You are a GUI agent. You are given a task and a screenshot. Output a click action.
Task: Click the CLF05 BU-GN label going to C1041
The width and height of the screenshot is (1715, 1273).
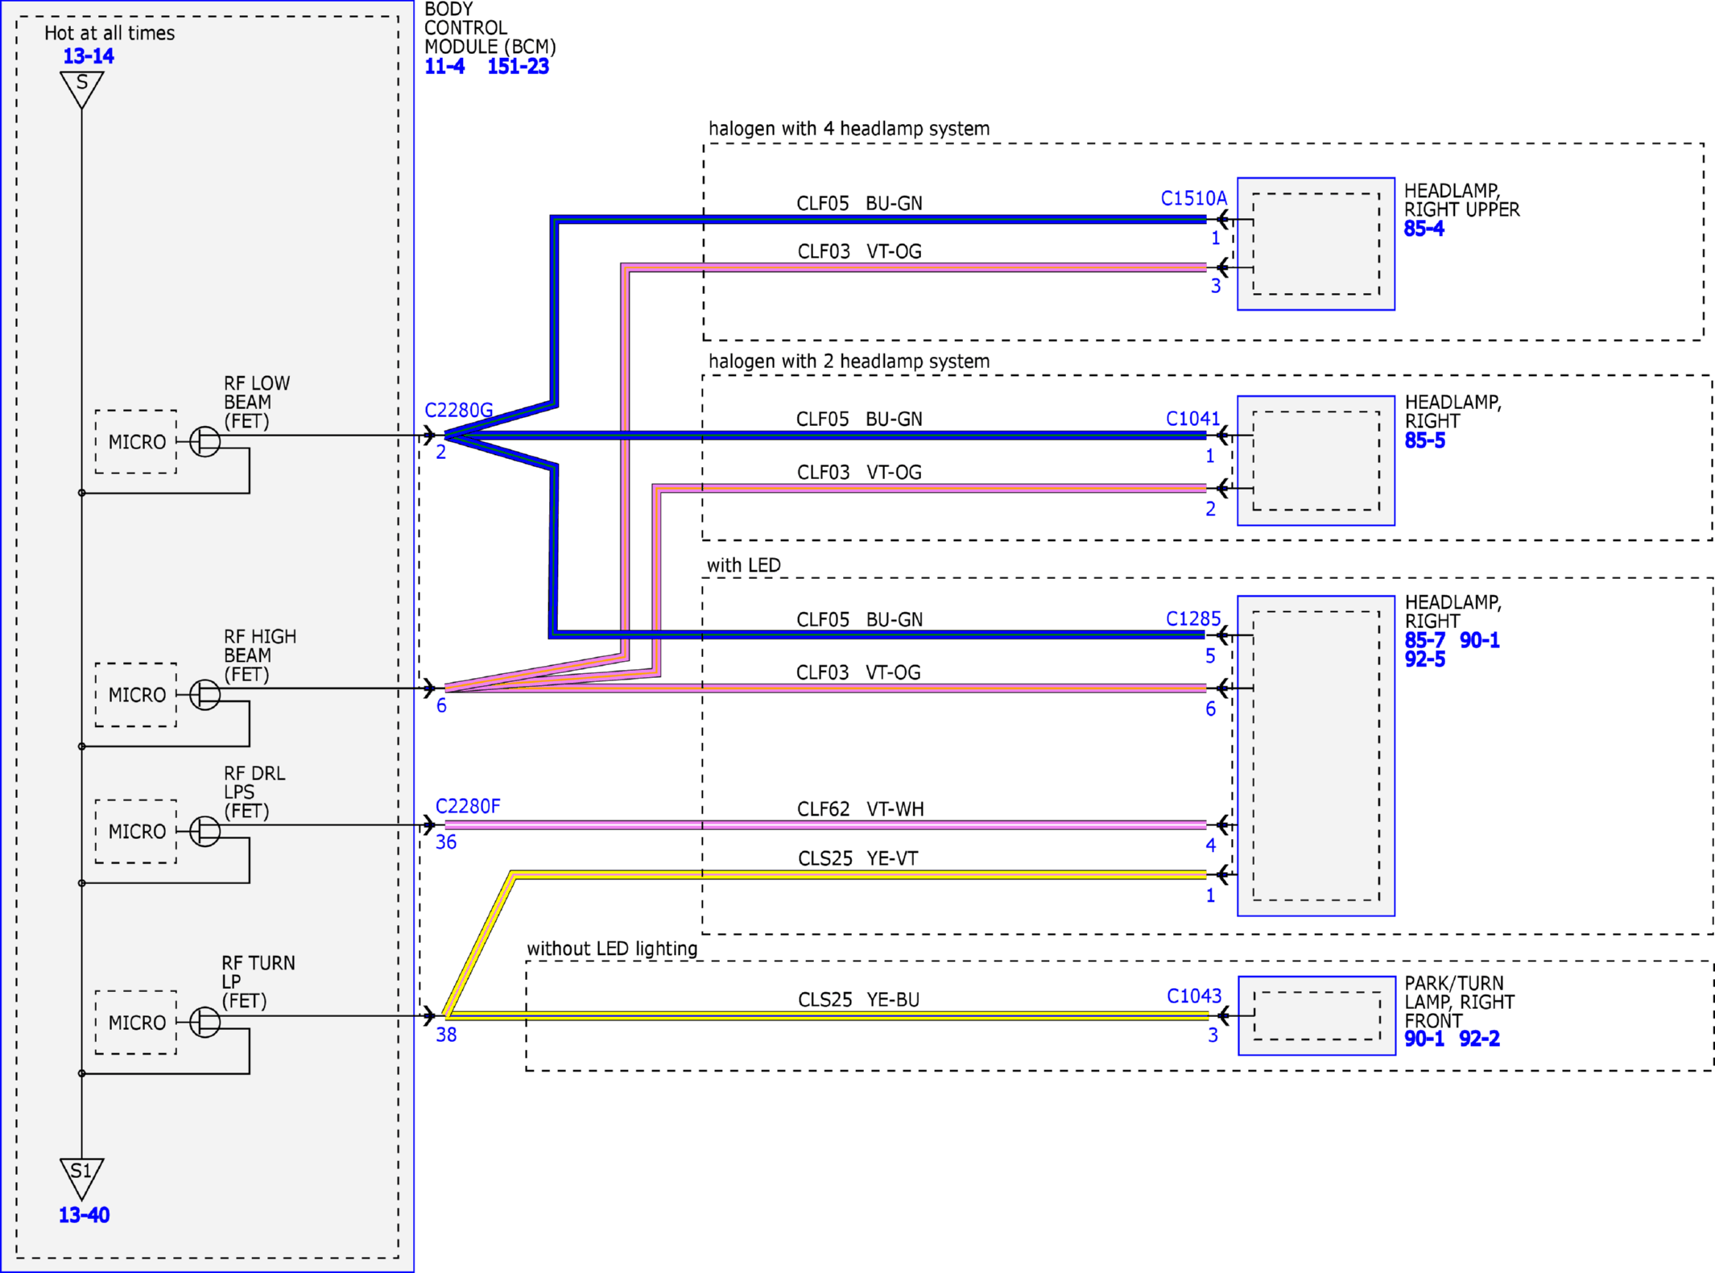[859, 420]
